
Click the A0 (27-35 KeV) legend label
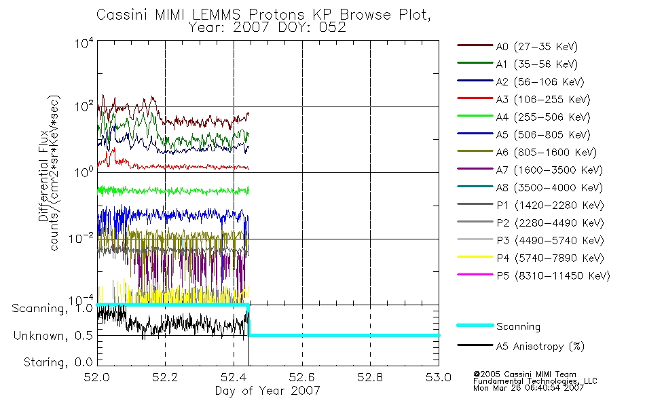pyautogui.click(x=537, y=46)
